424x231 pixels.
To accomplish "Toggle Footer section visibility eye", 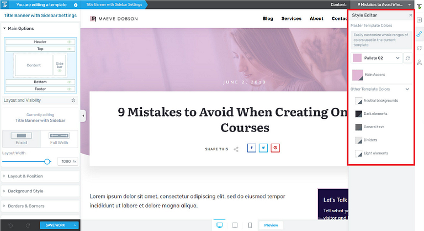I will click(69, 89).
